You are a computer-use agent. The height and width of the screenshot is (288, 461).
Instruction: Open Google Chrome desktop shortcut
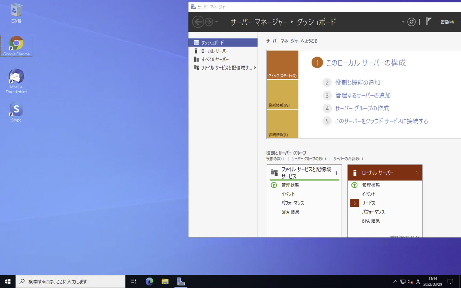tap(16, 46)
